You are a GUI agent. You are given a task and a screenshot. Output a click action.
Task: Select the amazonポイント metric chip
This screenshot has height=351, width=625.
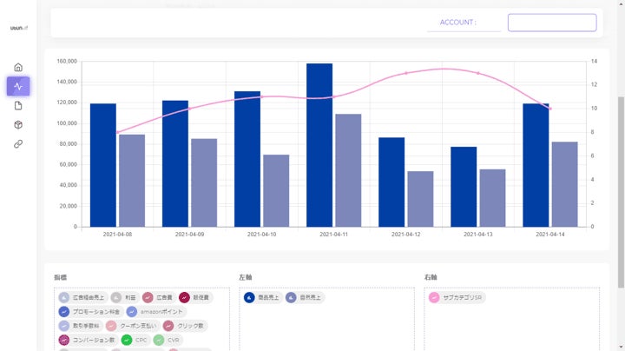(x=156, y=312)
